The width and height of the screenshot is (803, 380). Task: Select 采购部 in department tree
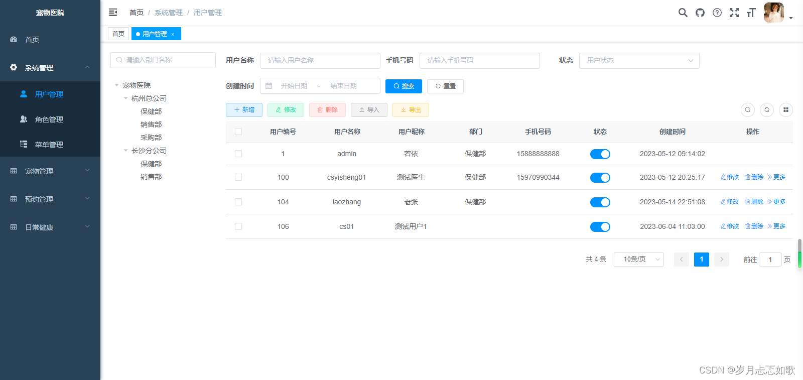tap(151, 138)
